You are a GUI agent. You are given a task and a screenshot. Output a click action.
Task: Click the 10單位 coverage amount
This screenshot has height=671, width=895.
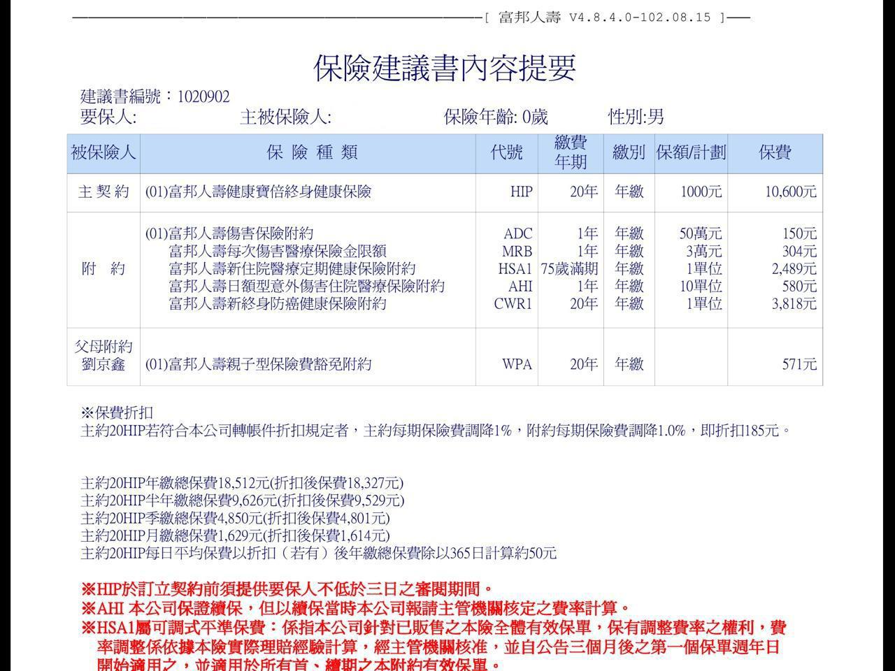[x=701, y=286]
